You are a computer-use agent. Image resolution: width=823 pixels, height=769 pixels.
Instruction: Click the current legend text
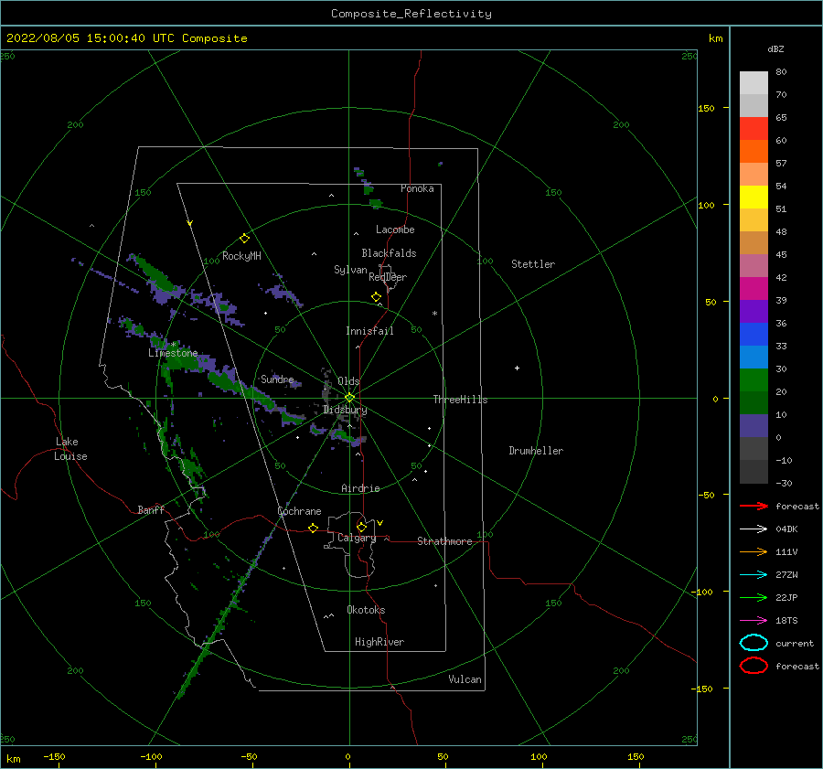point(795,643)
